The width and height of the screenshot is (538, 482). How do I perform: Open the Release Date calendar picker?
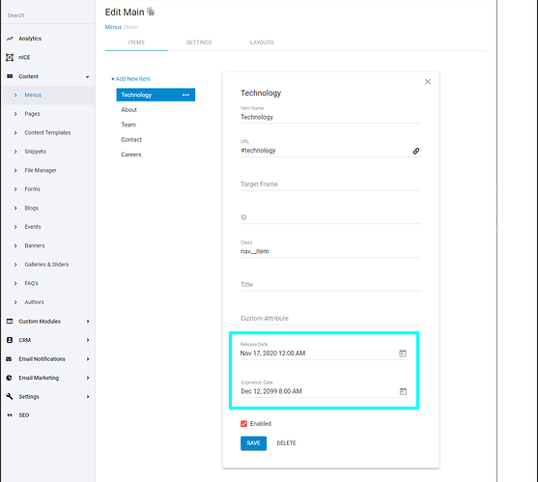click(x=403, y=354)
